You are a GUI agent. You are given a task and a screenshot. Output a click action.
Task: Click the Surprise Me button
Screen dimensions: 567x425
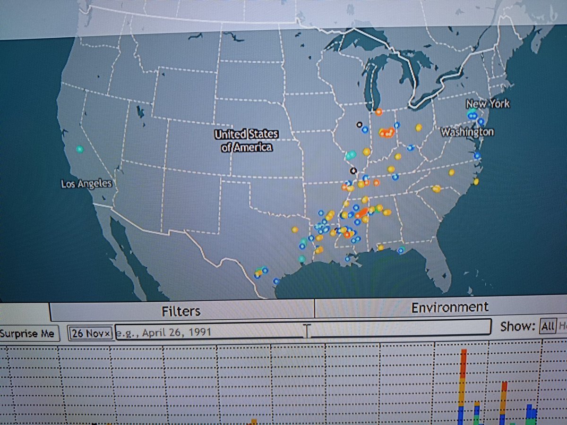coord(29,333)
